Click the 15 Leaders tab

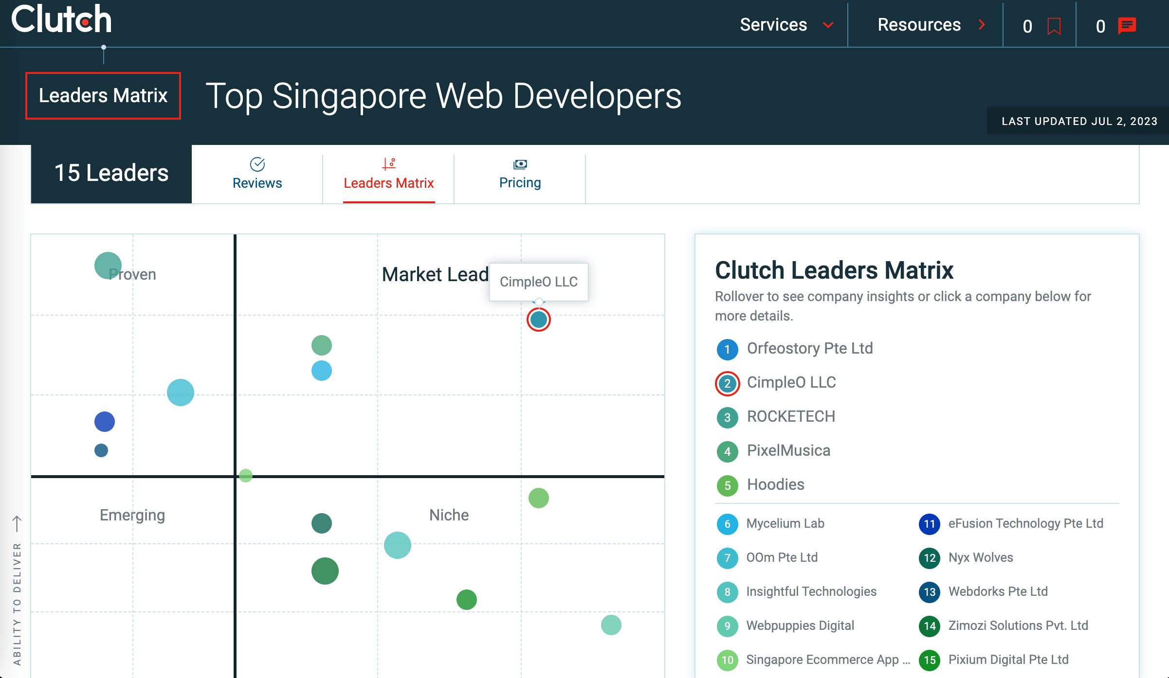(x=111, y=173)
